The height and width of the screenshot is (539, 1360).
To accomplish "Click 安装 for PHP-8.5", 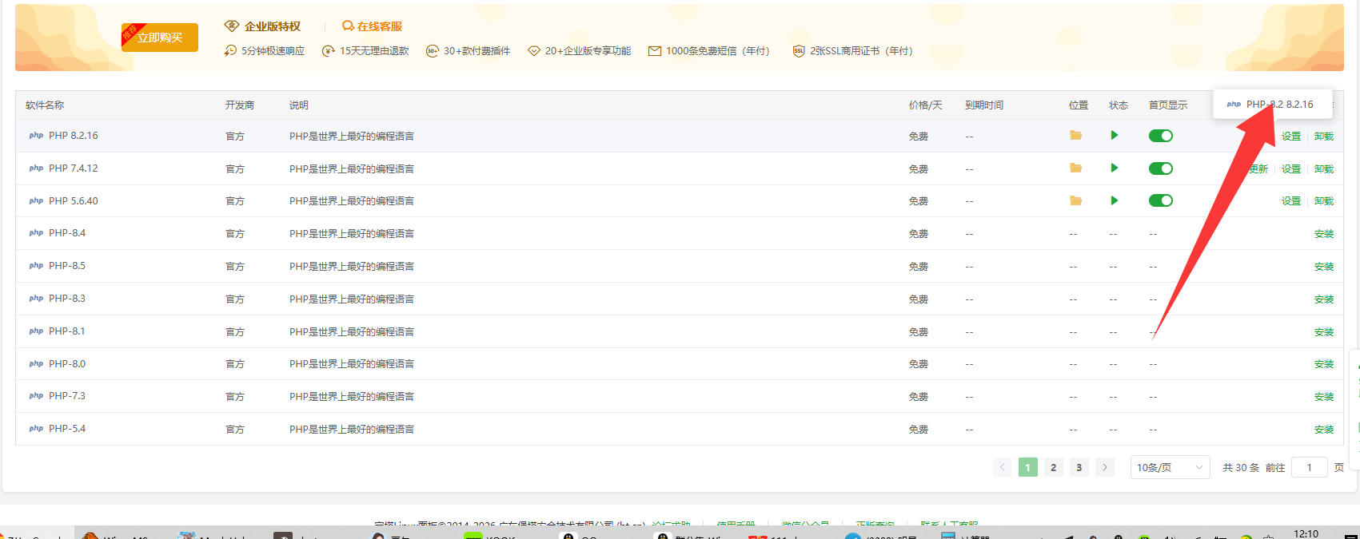I will click(1324, 267).
